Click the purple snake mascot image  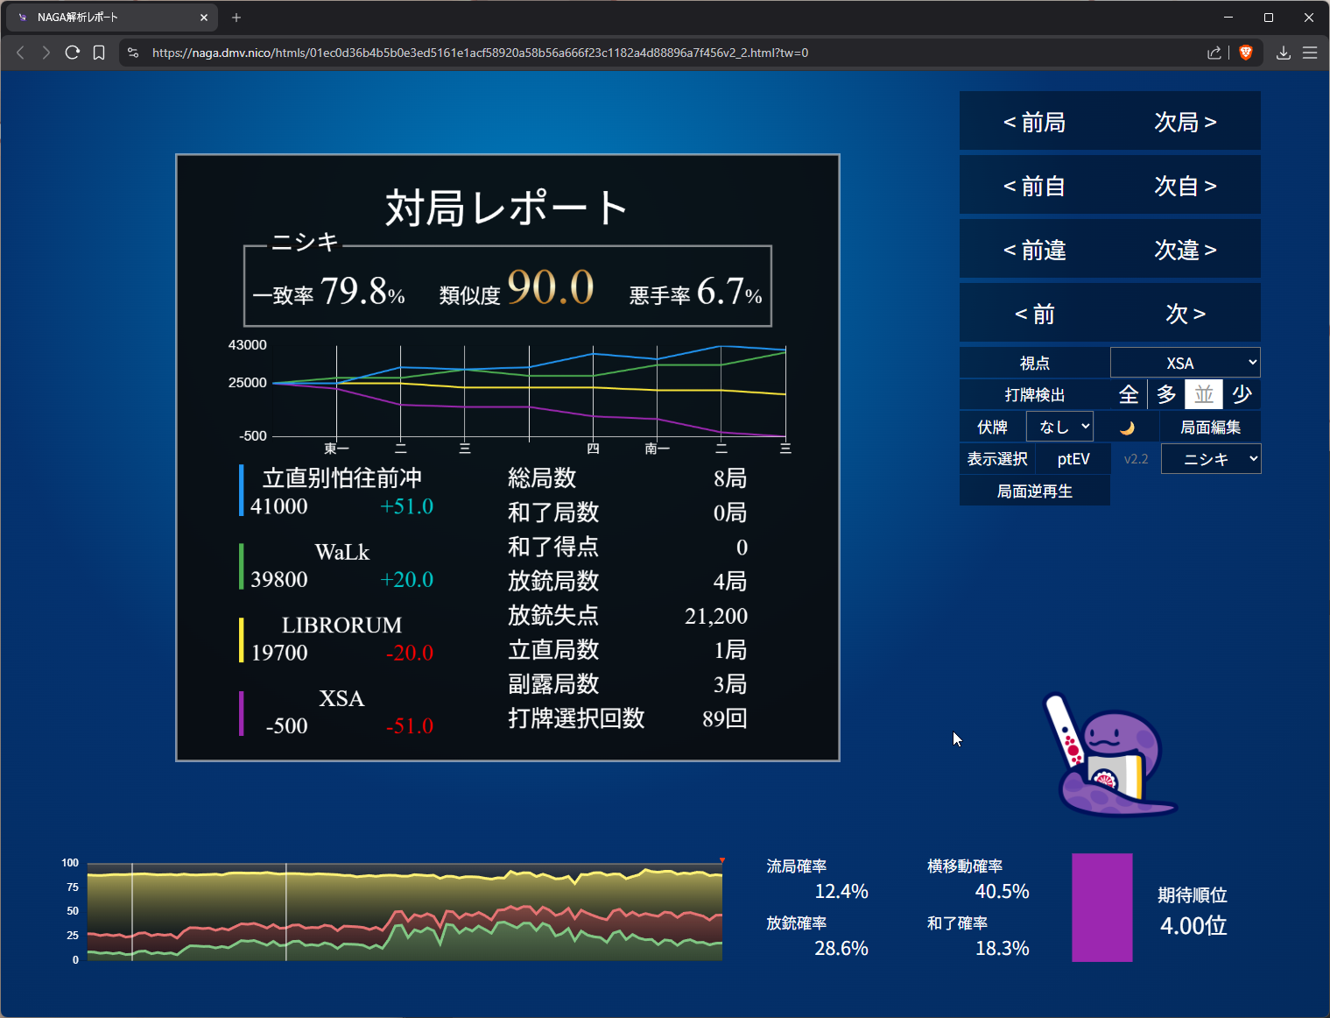pyautogui.click(x=1108, y=756)
